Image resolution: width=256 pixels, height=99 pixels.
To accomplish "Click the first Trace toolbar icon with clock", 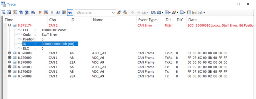I will coord(3,13).
